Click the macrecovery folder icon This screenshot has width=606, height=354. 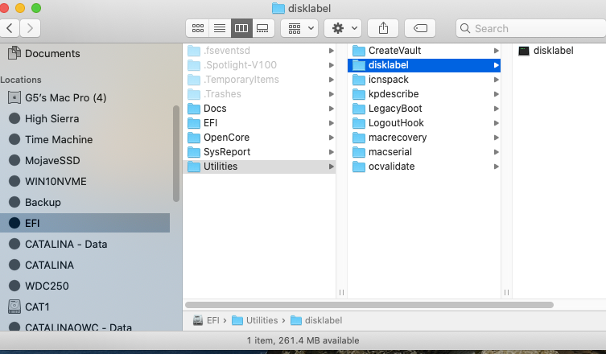pos(359,138)
